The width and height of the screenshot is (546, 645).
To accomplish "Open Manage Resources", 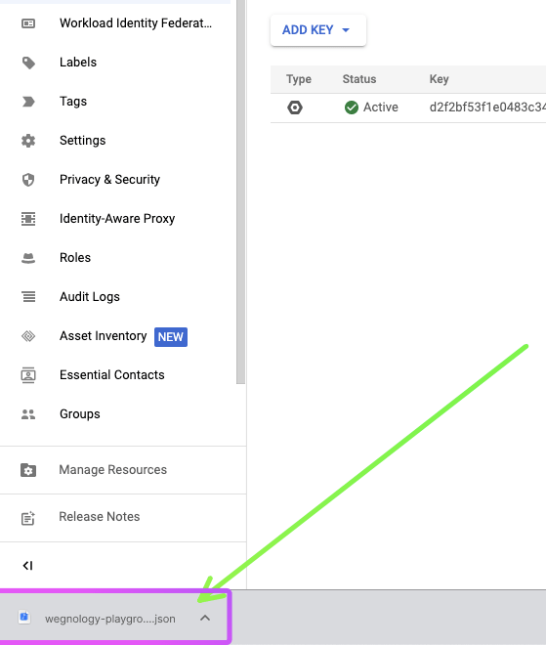I will [113, 470].
